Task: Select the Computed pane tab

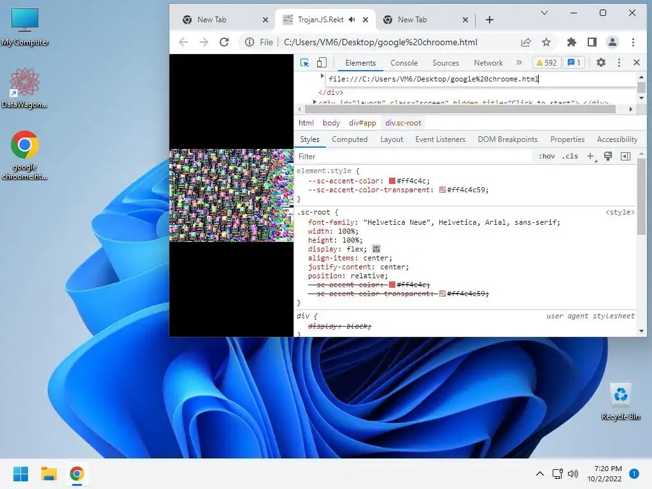Action: [x=350, y=139]
